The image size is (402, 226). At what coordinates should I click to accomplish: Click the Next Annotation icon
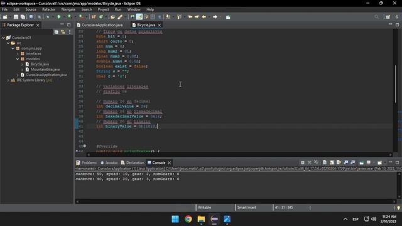pos(168,17)
